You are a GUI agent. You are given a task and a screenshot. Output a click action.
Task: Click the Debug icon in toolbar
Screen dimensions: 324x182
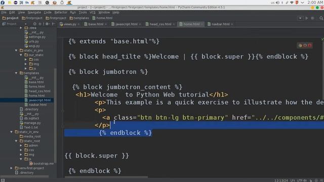coord(313,18)
